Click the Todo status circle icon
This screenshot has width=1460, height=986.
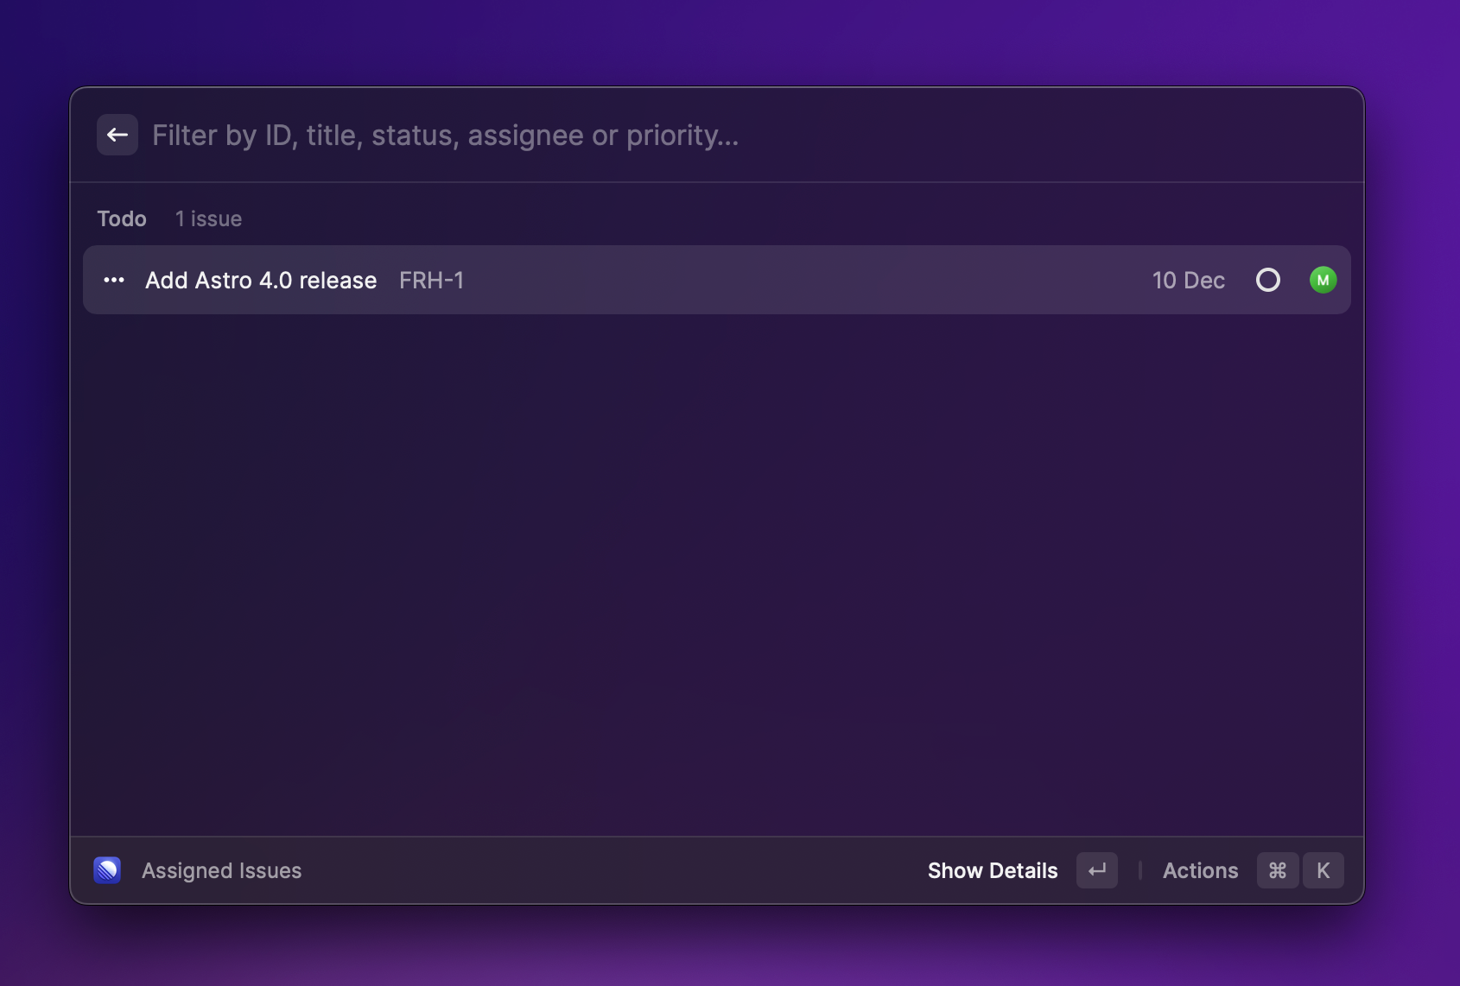[1267, 280]
